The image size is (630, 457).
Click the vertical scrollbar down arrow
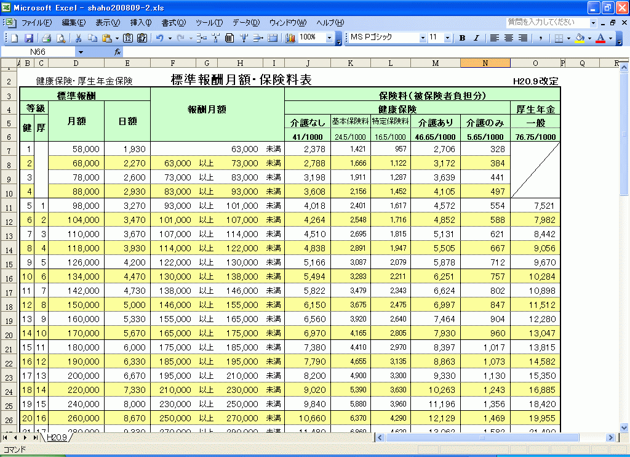tap(624, 427)
